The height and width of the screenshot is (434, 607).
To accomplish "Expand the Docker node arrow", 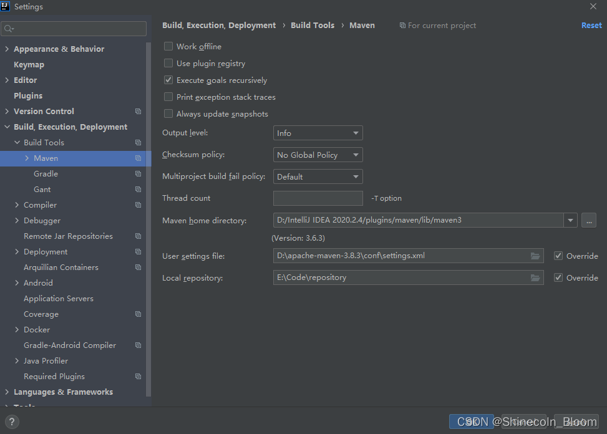I will [x=17, y=330].
